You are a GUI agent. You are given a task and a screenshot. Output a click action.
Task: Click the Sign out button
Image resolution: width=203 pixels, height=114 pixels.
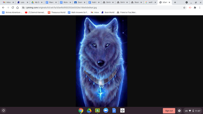pyautogui.click(x=169, y=111)
